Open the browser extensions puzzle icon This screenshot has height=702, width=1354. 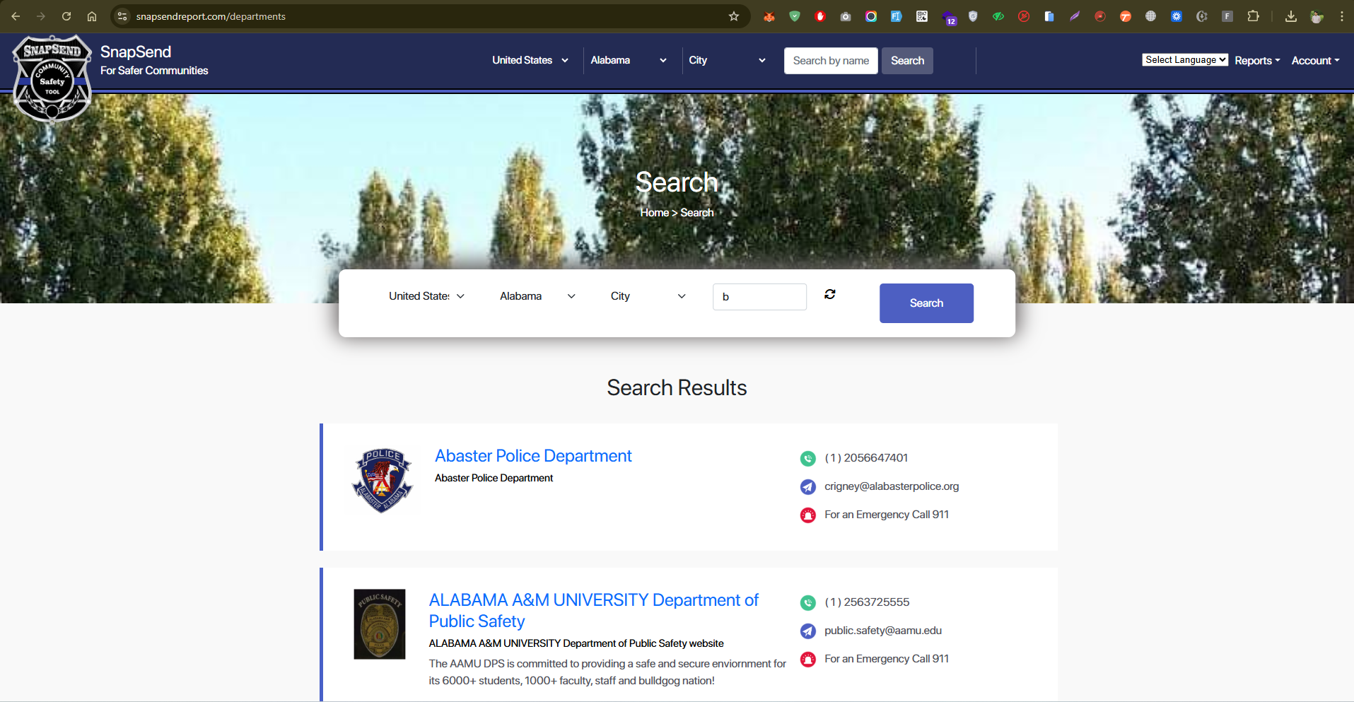[1253, 16]
